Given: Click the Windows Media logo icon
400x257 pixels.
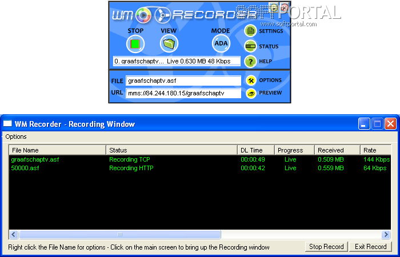Looking at the screenshot, I should click(x=143, y=15).
